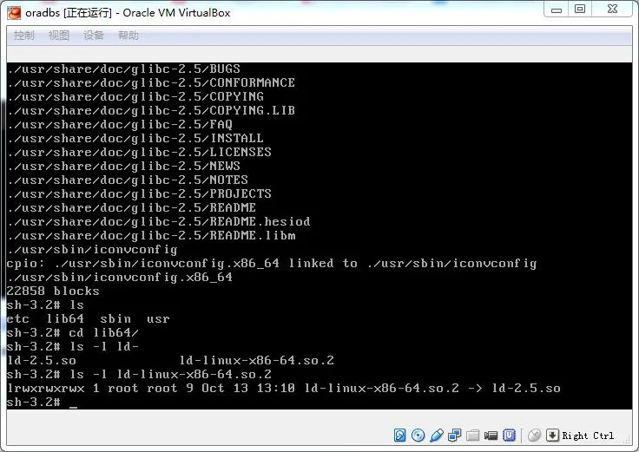Viewport: 639px width, 452px height.
Task: Minimize the oradbs VirtualBox window
Action: [557, 10]
